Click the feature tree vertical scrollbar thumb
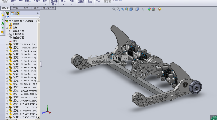 [x=38, y=52]
